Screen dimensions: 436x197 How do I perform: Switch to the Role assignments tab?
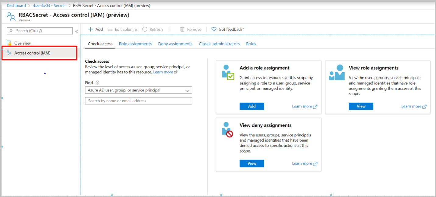point(135,44)
